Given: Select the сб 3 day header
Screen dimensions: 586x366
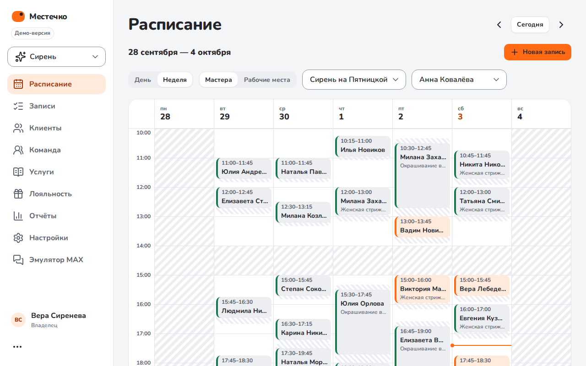Looking at the screenshot, I should pos(482,113).
